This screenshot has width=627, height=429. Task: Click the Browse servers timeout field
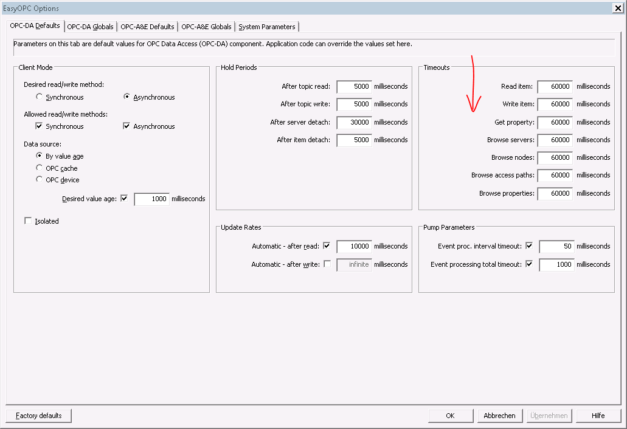point(555,140)
